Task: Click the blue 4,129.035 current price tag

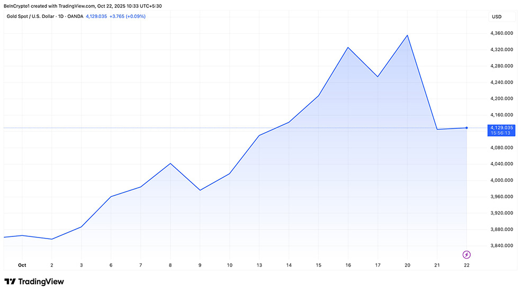Action: click(500, 127)
